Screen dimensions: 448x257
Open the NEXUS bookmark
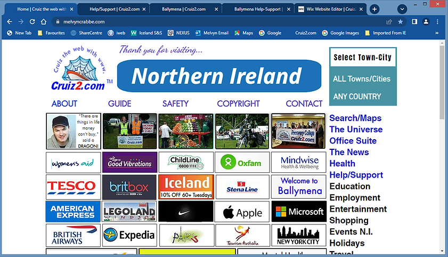[178, 33]
